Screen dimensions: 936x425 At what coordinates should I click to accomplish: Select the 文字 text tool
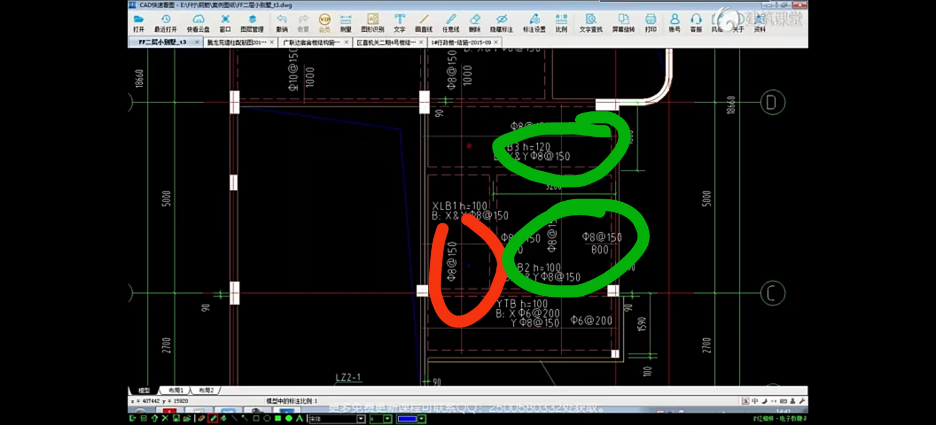tap(400, 23)
